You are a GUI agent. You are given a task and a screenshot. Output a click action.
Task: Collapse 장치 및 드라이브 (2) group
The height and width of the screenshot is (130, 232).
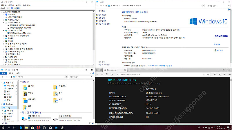click(x=21, y=112)
